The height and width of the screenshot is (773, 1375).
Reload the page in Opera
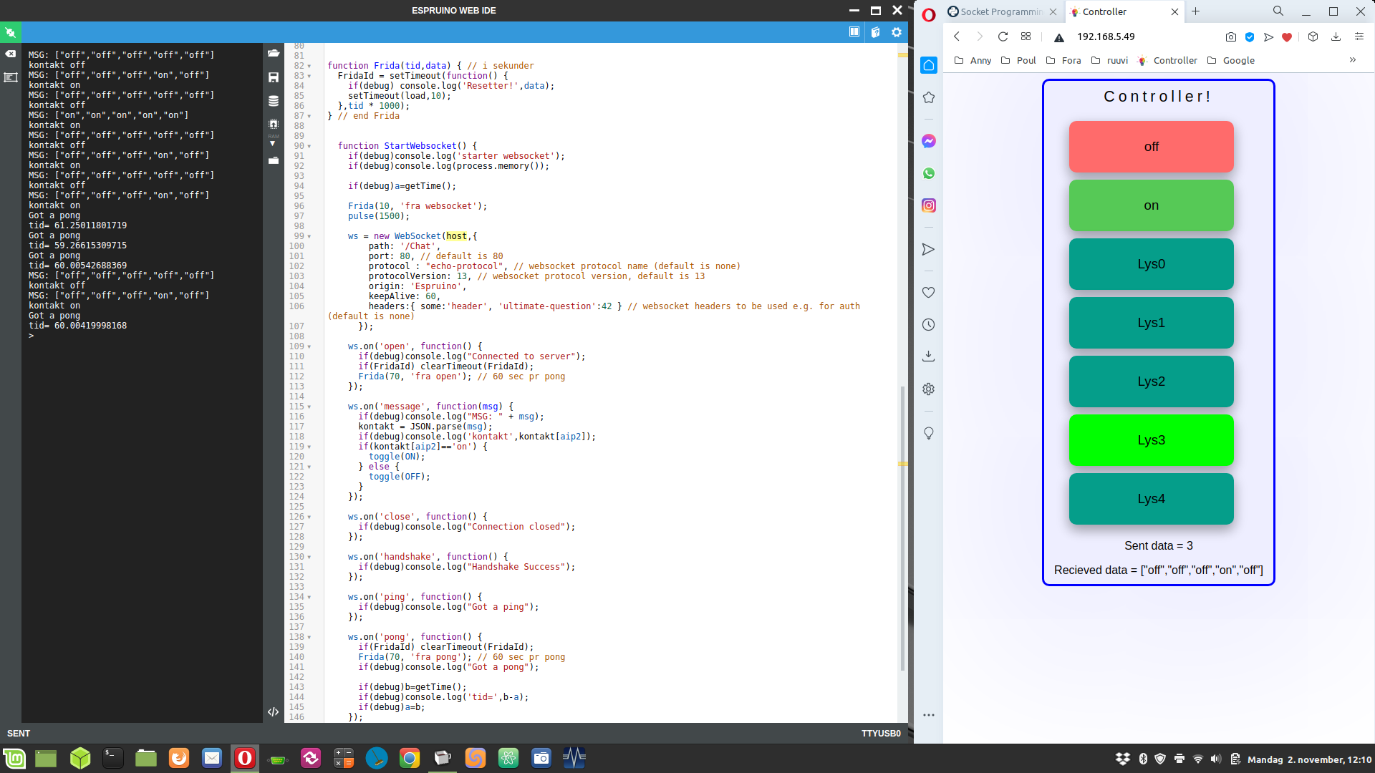(x=1003, y=37)
